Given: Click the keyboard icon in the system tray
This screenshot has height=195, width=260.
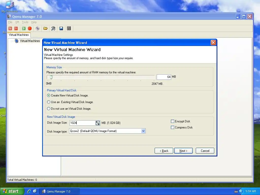Looking at the screenshot, I should 236,191.
